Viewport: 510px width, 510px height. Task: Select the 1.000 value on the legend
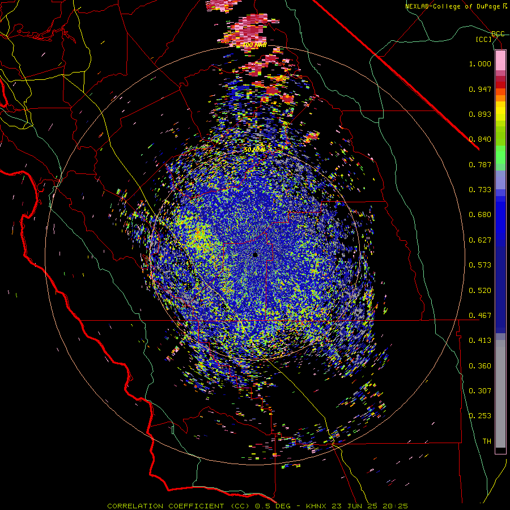pos(480,63)
